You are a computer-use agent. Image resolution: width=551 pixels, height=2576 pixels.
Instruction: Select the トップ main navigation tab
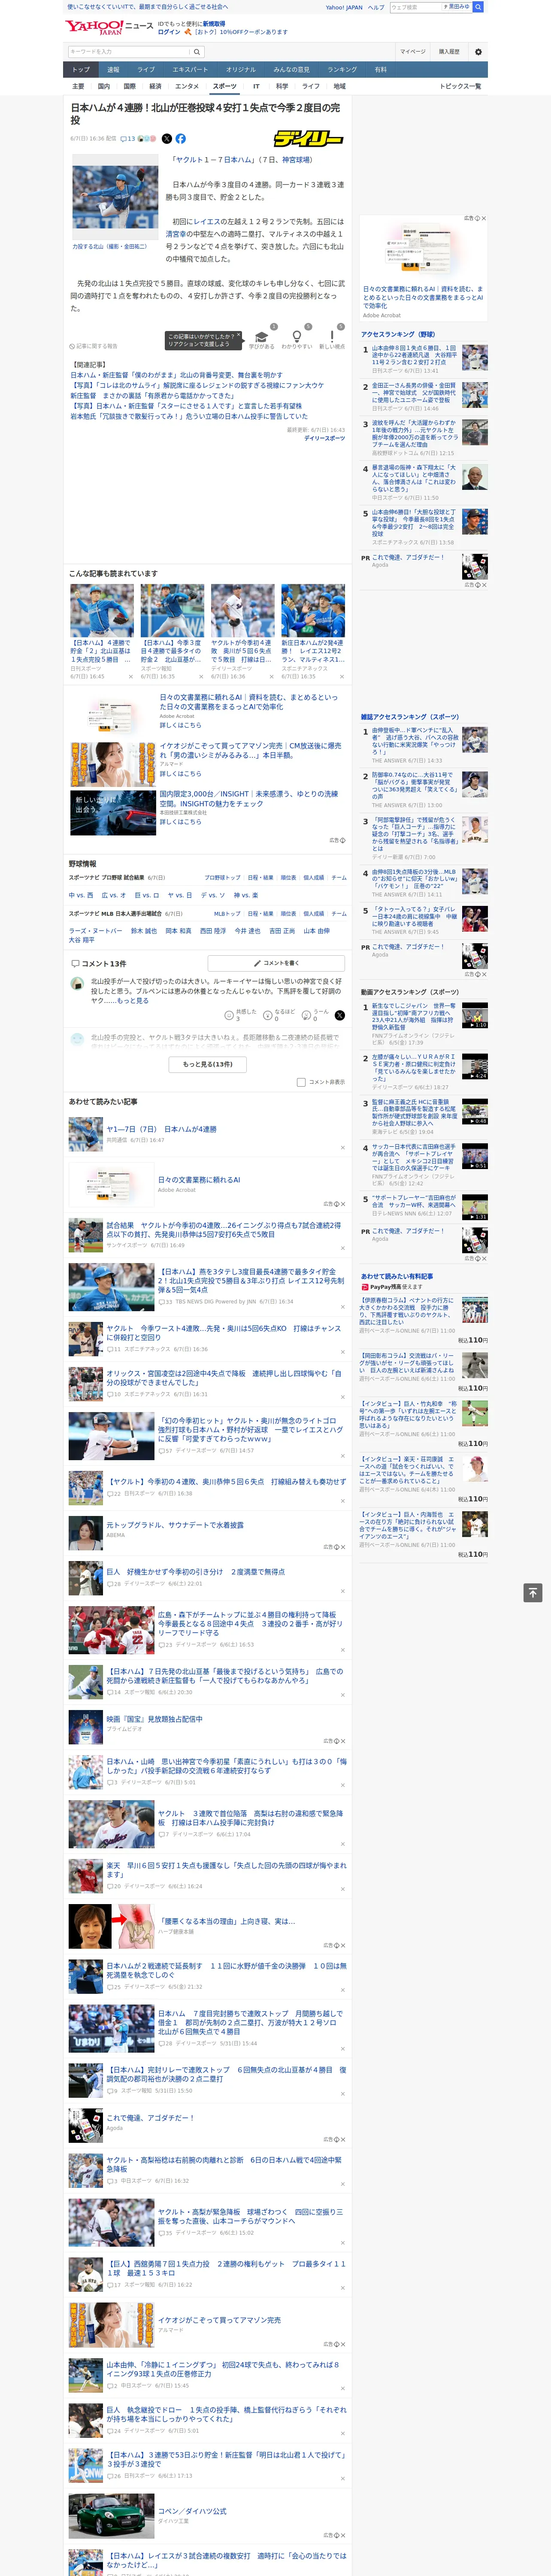81,70
